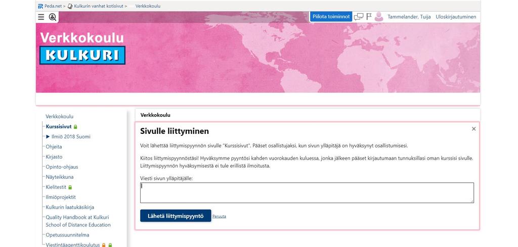Click the Peda.net logo icon
This screenshot has width=518, height=247.
click(40, 6)
